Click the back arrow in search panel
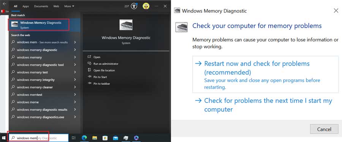Image resolution: width=342 pixels, height=142 pixels. click(x=4, y=4)
